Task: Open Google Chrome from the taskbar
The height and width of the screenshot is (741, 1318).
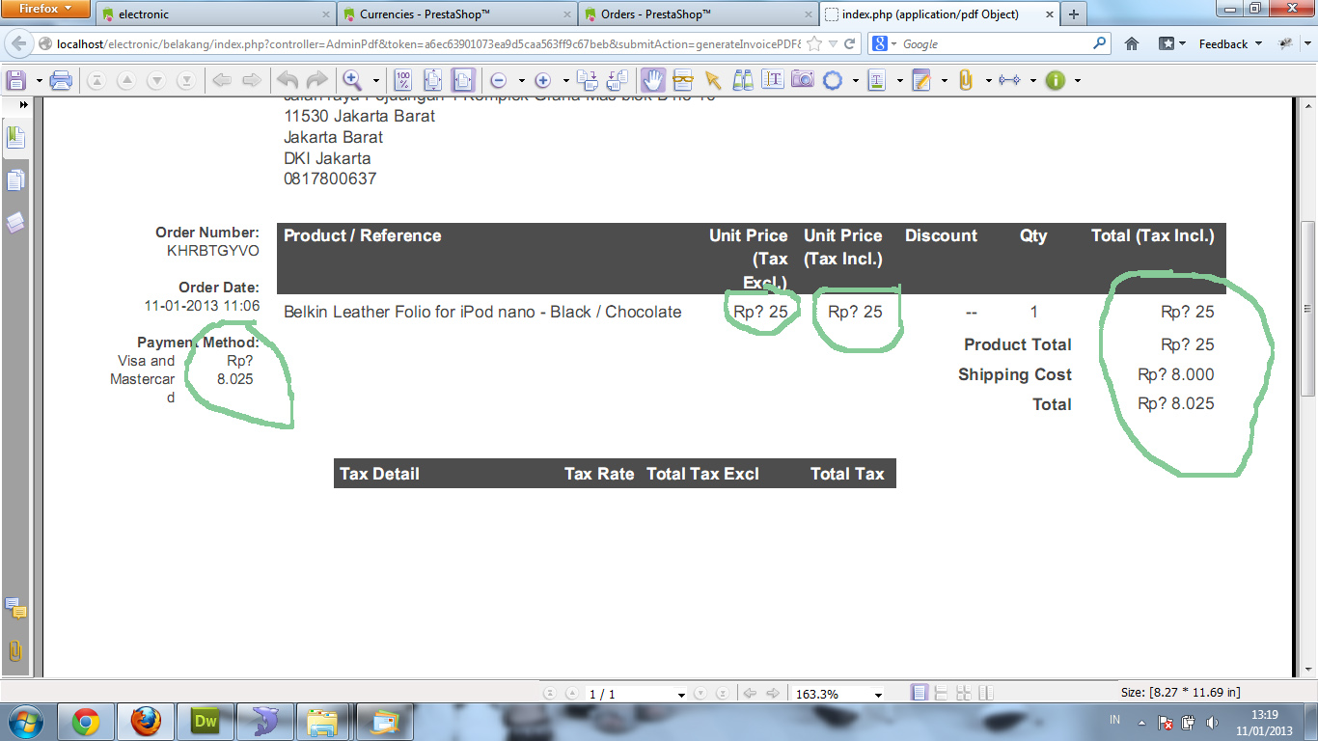Action: [86, 722]
